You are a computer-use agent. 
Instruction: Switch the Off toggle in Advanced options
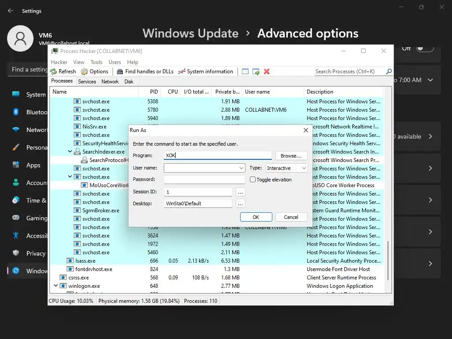click(x=425, y=49)
